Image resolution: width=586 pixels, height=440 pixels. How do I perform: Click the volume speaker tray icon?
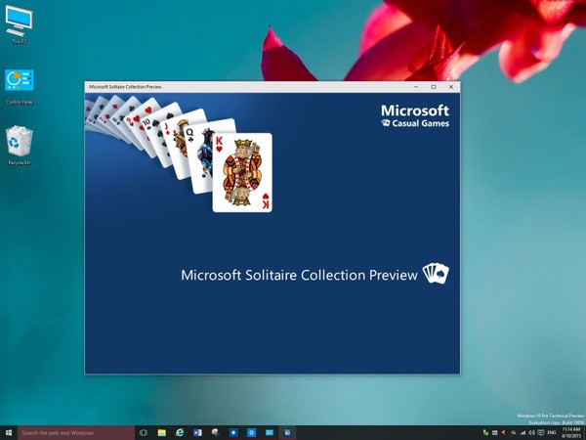[531, 432]
